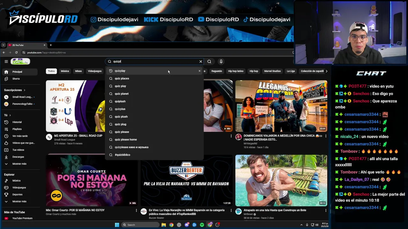Show more filter chips with right arrow

coord(326,71)
